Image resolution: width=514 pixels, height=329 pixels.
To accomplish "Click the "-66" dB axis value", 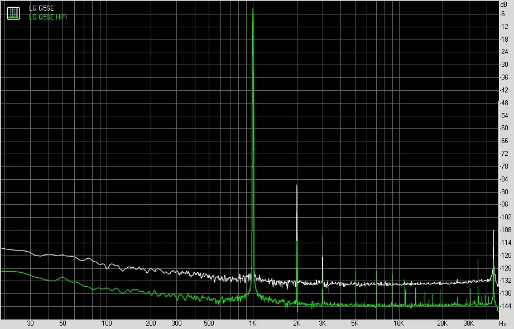I will [504, 141].
